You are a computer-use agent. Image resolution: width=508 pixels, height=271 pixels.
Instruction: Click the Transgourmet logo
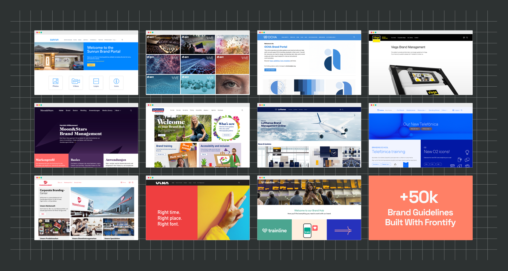pos(45,183)
